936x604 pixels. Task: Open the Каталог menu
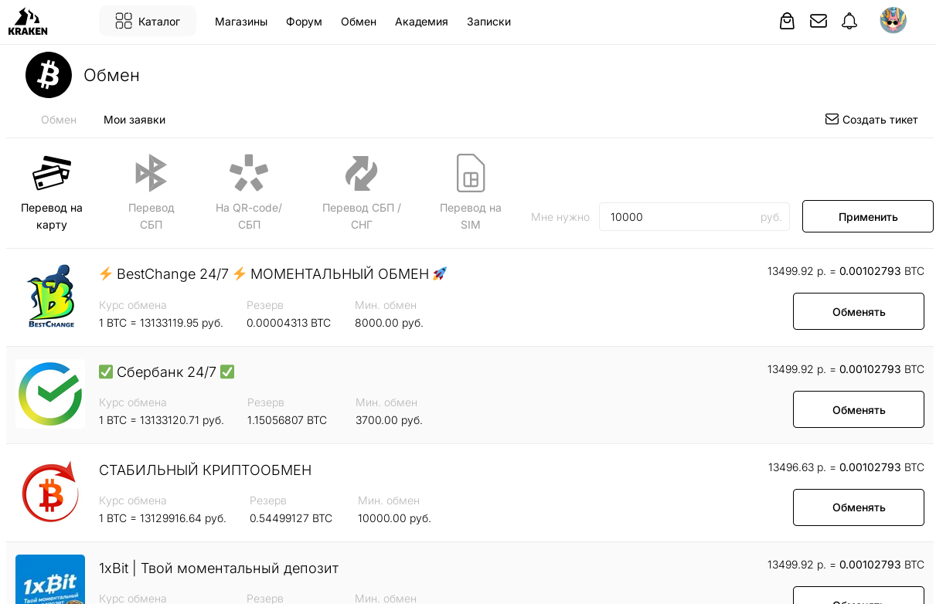148,21
